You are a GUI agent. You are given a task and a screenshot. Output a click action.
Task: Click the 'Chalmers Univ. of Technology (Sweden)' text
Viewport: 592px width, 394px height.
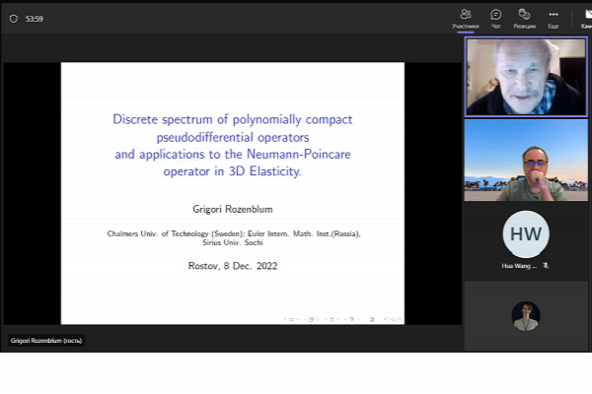point(176,233)
